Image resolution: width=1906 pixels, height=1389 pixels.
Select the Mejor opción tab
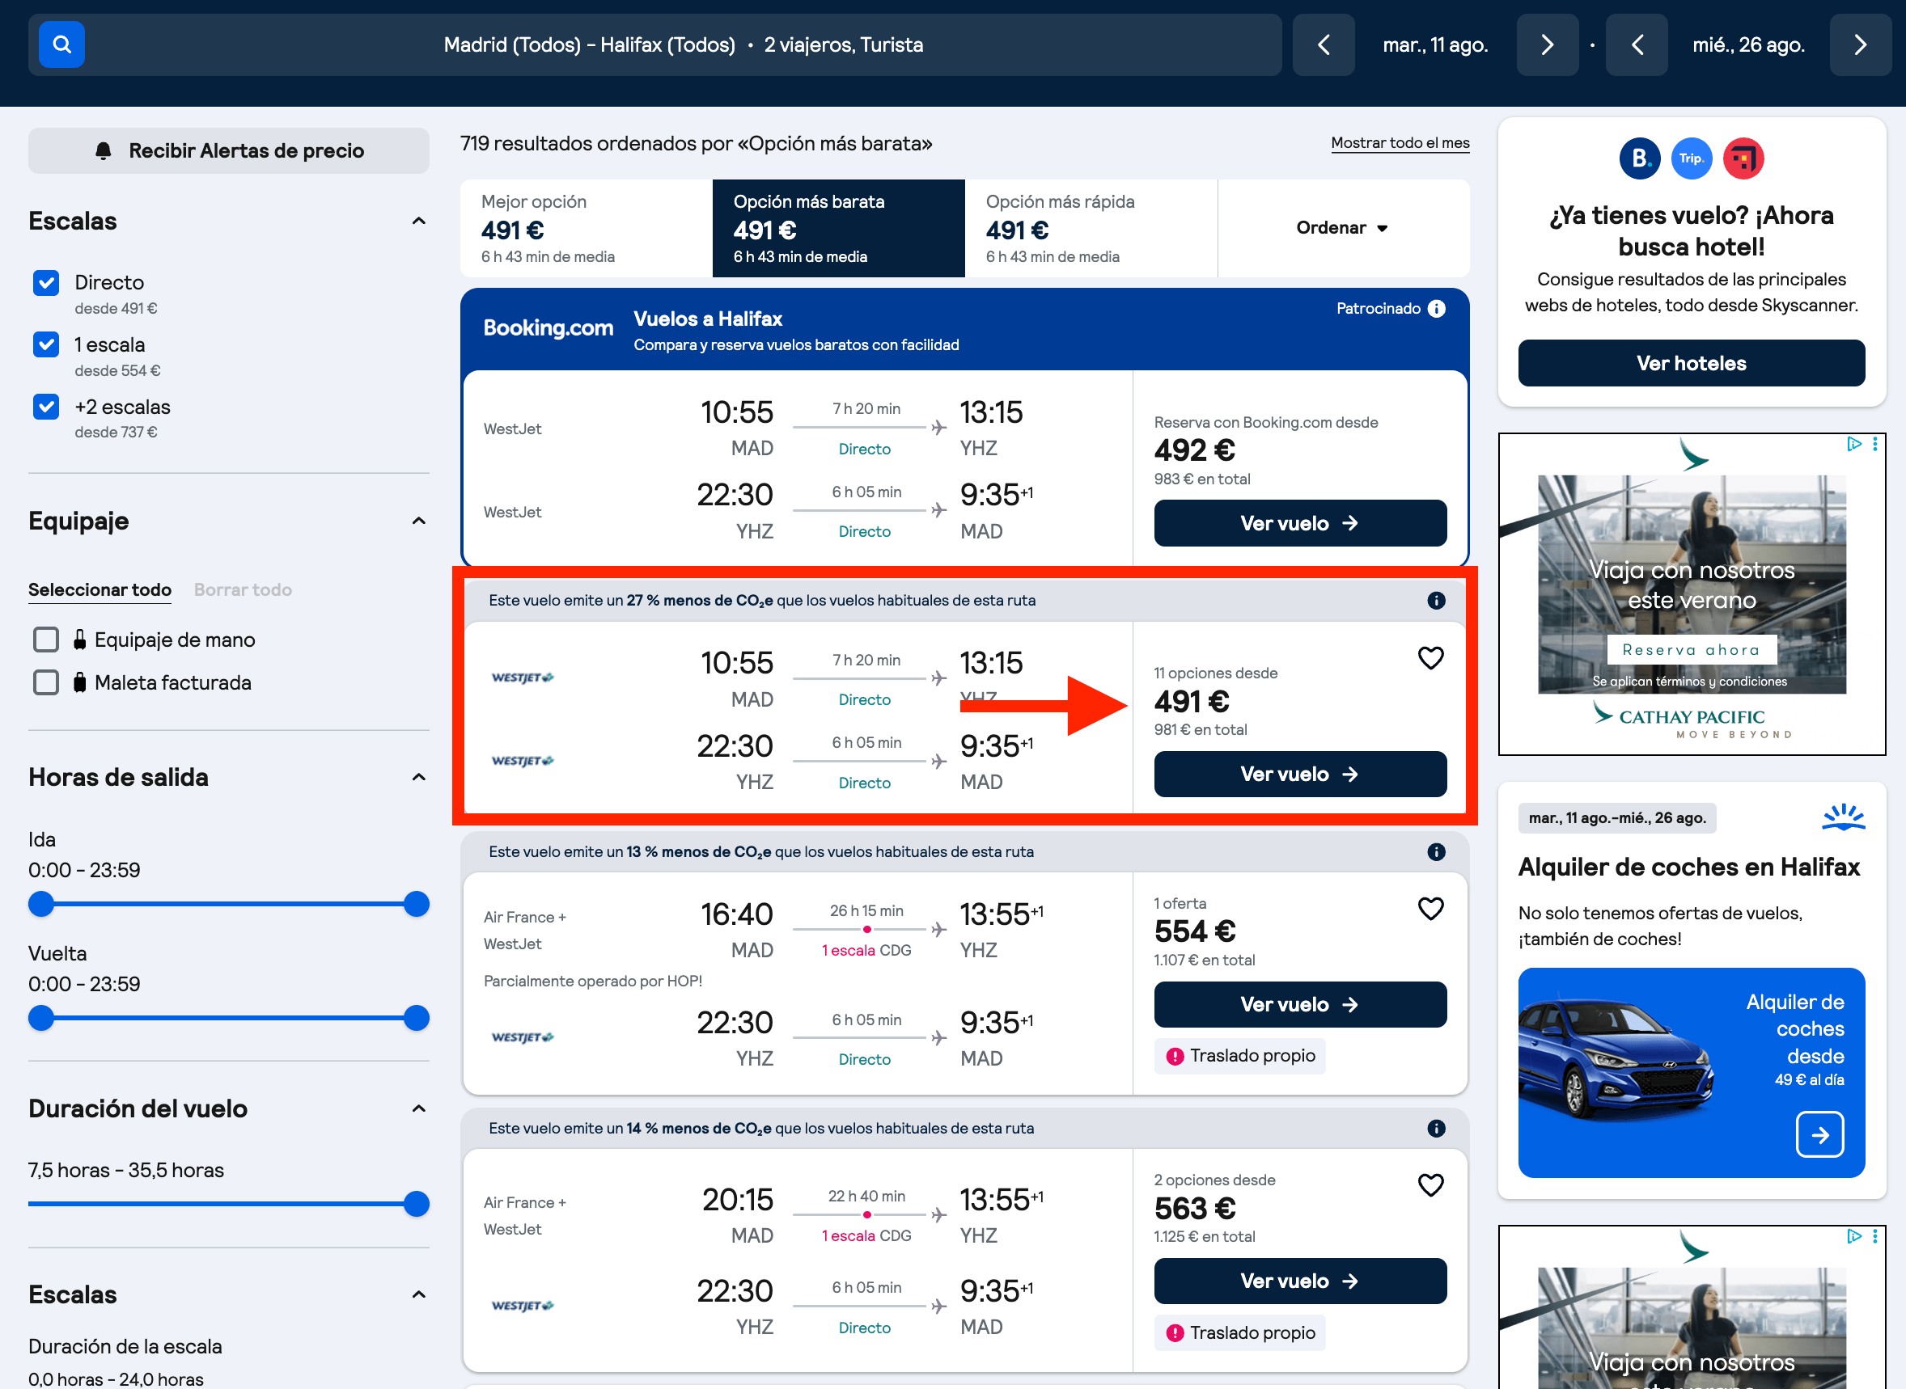tap(587, 228)
